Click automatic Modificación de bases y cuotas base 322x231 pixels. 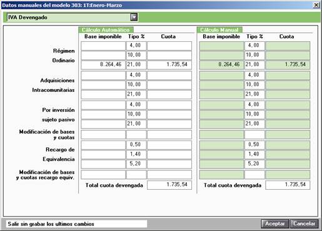point(103,134)
